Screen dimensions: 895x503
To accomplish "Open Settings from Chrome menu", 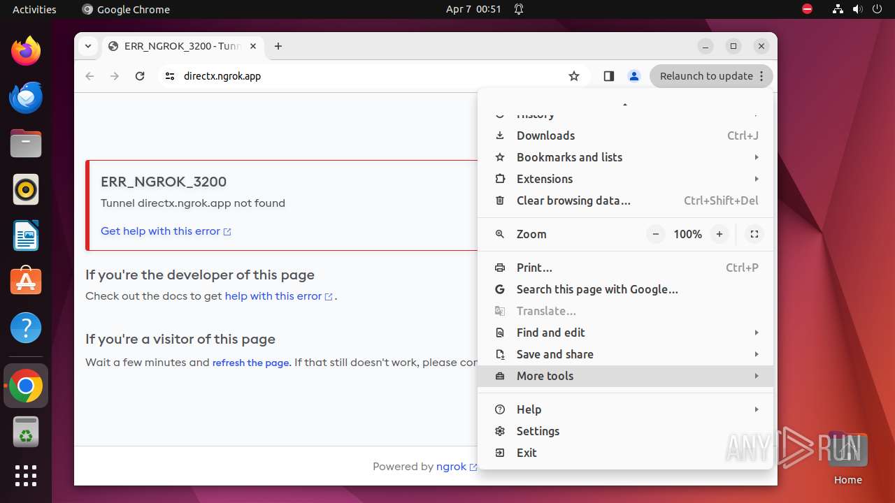I will (x=626, y=431).
